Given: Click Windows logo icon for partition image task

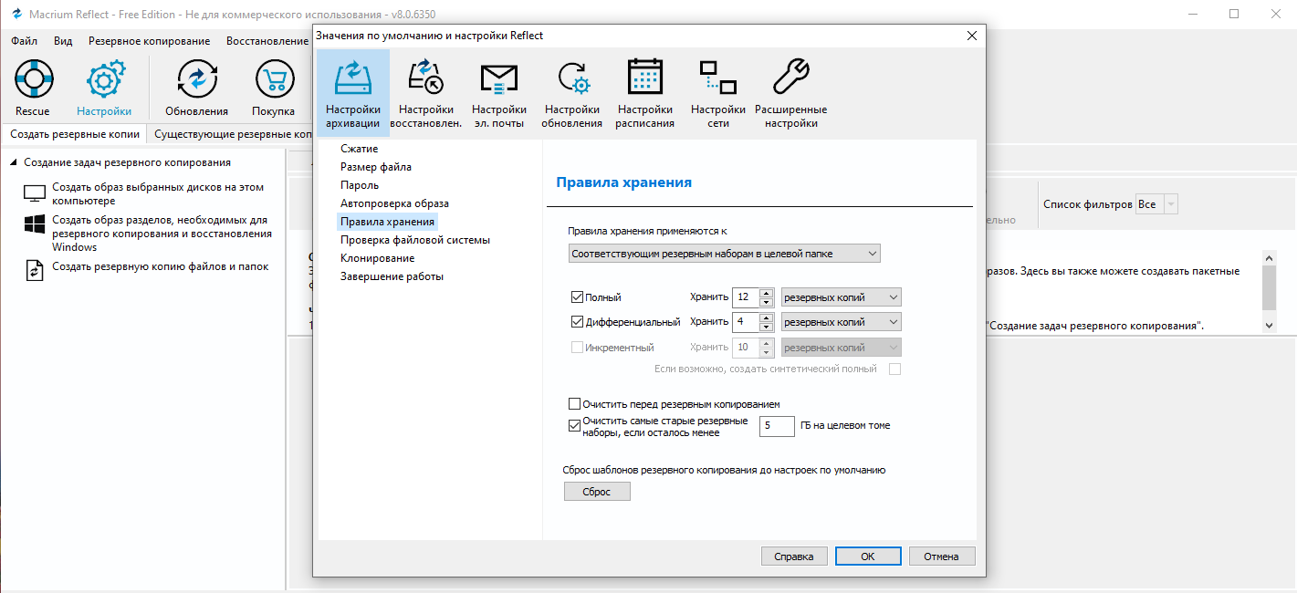Looking at the screenshot, I should (35, 225).
